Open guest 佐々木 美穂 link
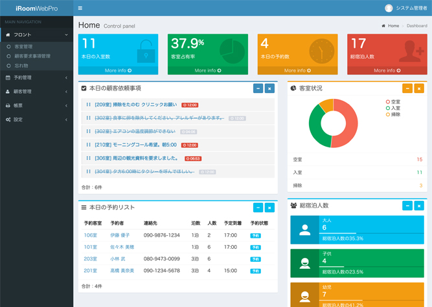This screenshot has height=307, width=432. [x=122, y=247]
